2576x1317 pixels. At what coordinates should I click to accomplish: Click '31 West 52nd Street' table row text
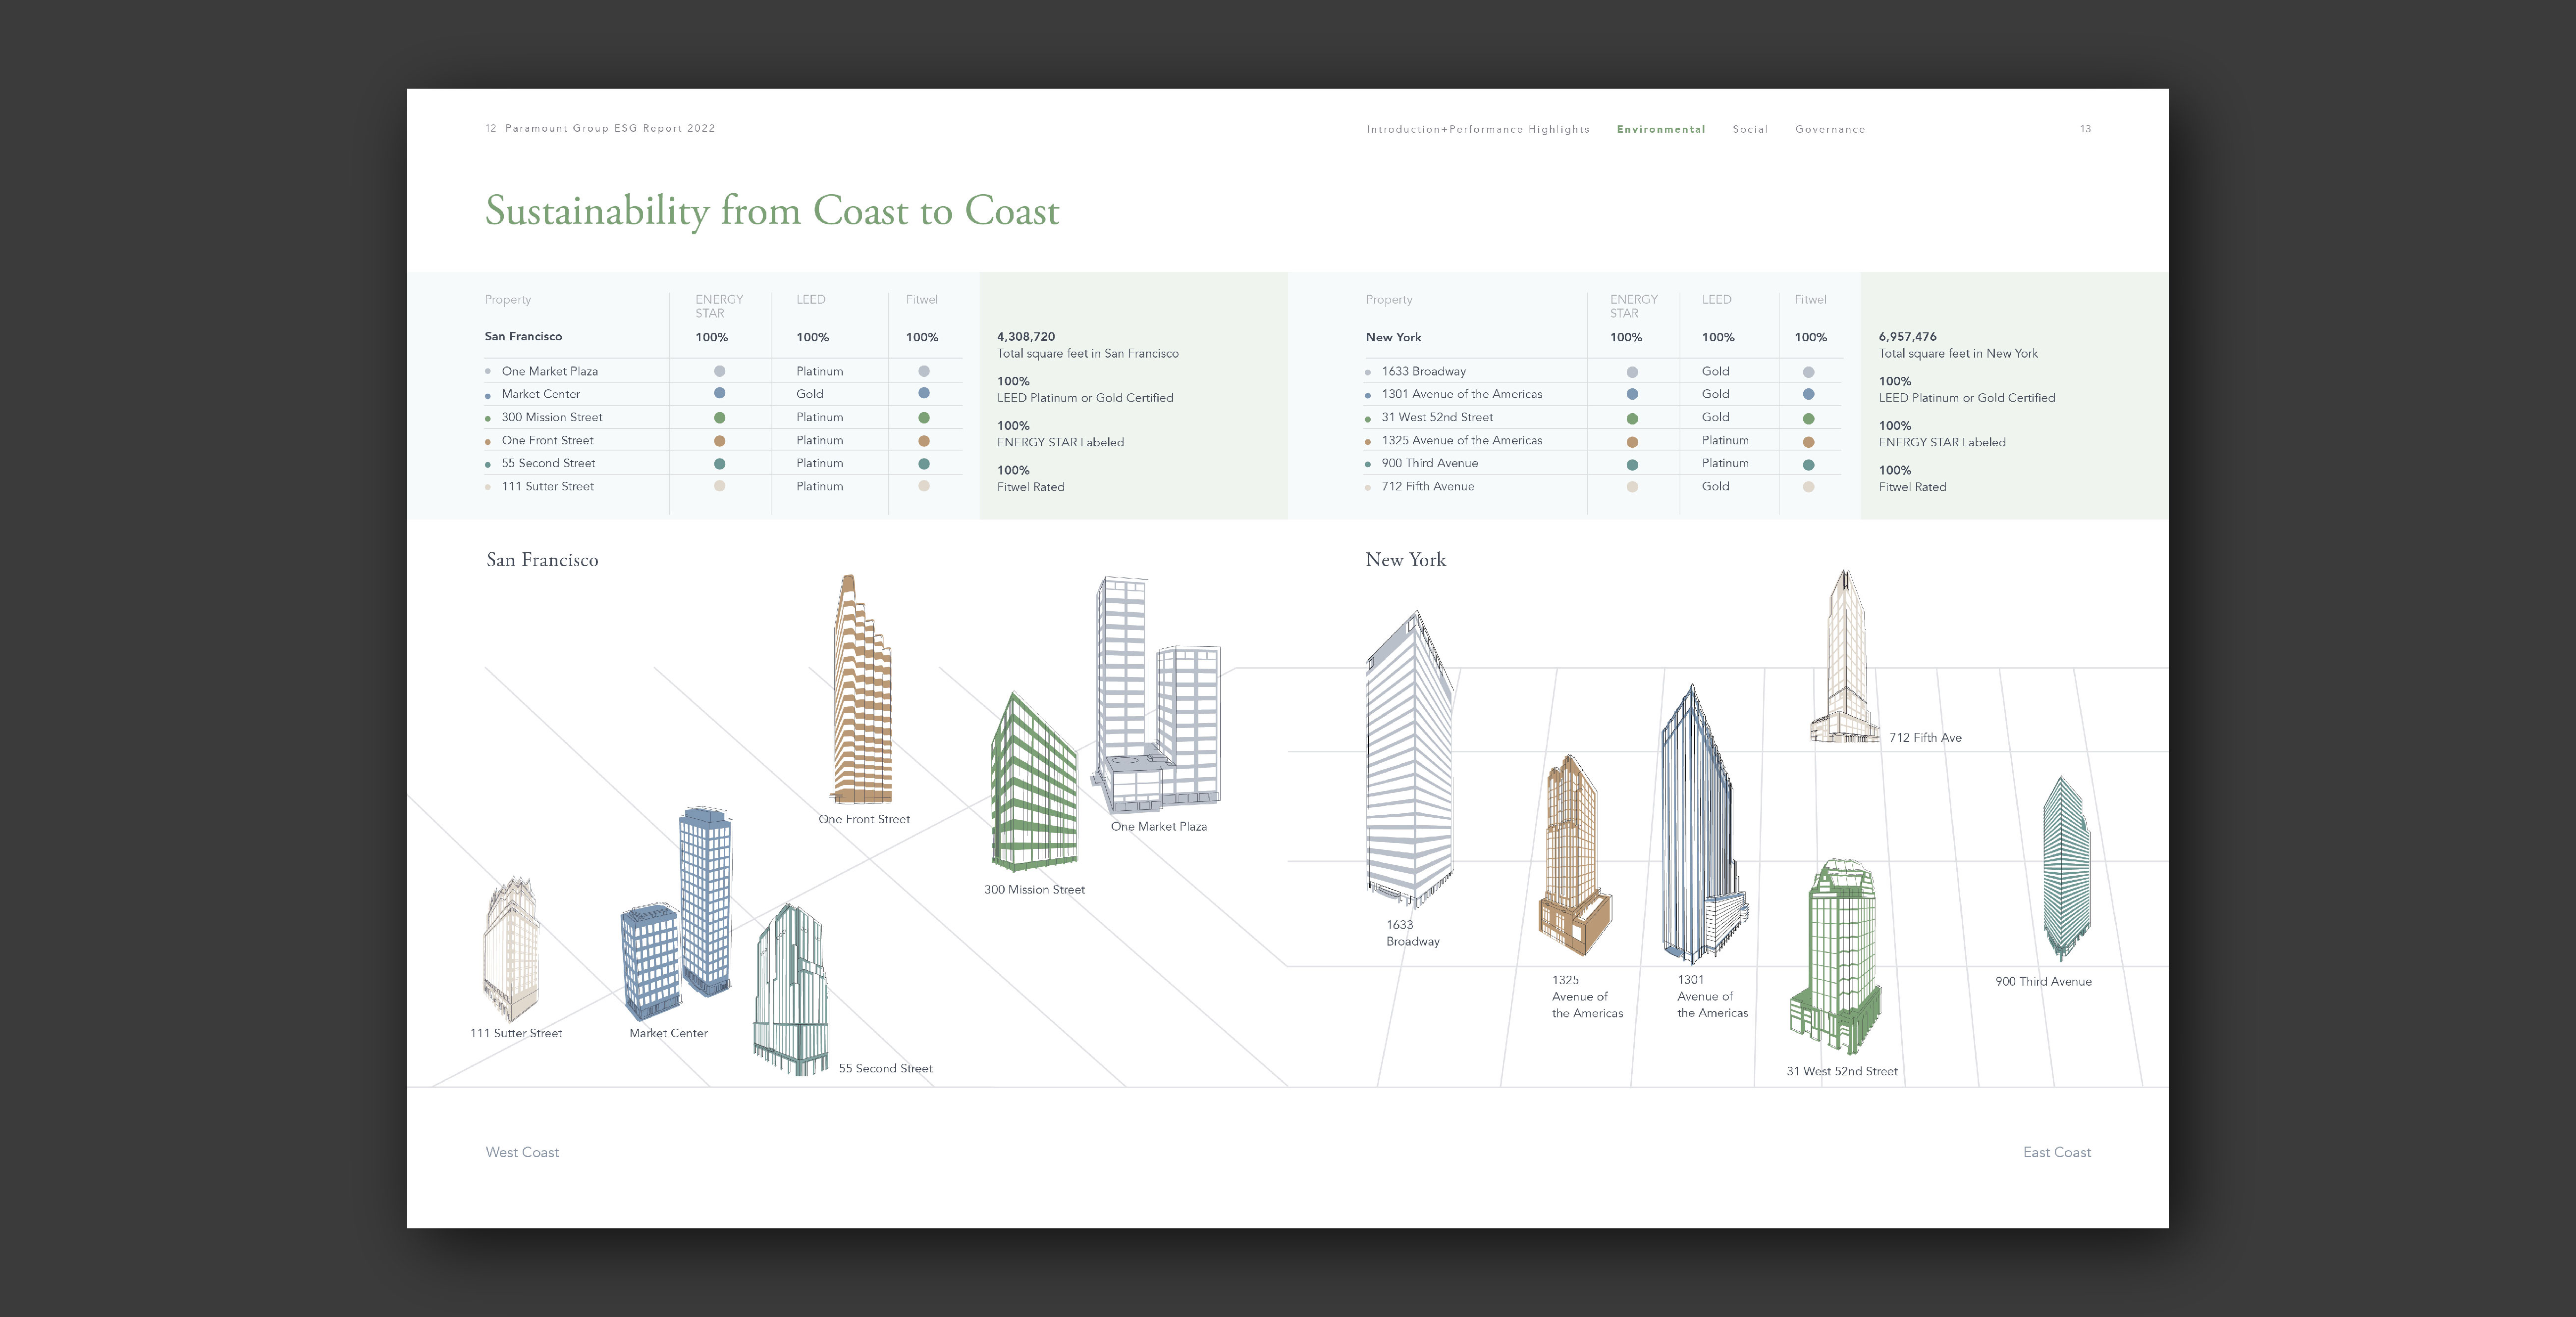pos(1437,417)
